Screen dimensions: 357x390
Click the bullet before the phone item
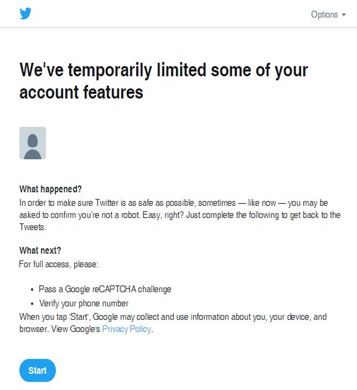tap(33, 304)
